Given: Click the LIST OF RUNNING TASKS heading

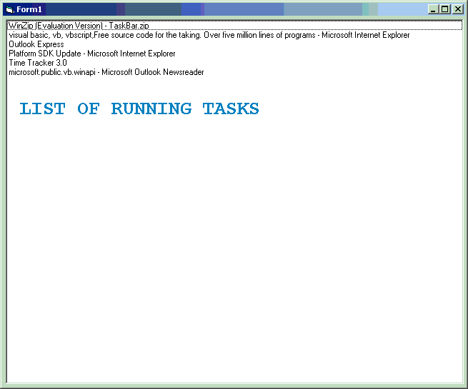Looking at the screenshot, I should point(139,109).
